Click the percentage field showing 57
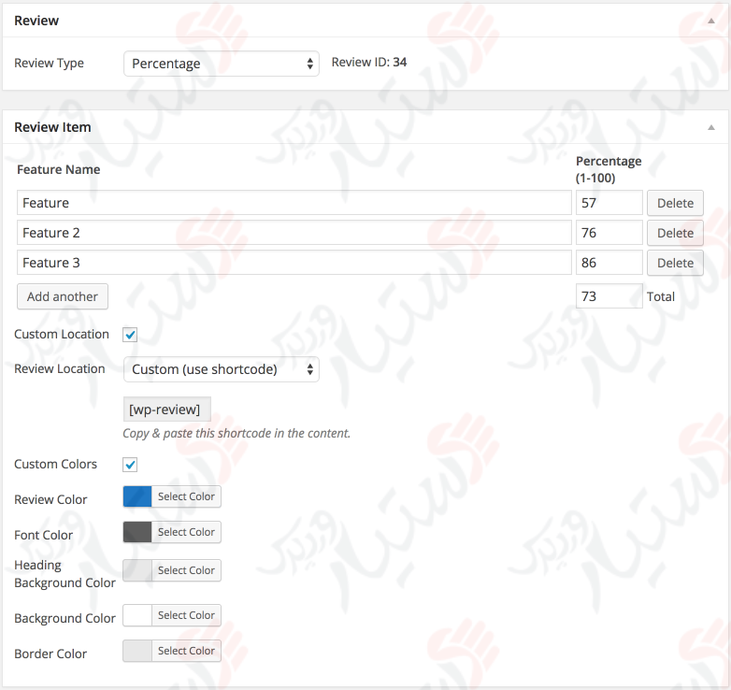Screen dimensions: 731x690 (x=609, y=203)
